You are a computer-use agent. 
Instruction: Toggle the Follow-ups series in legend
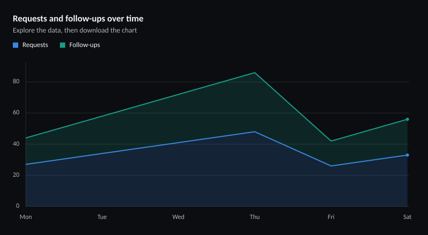(x=80, y=45)
